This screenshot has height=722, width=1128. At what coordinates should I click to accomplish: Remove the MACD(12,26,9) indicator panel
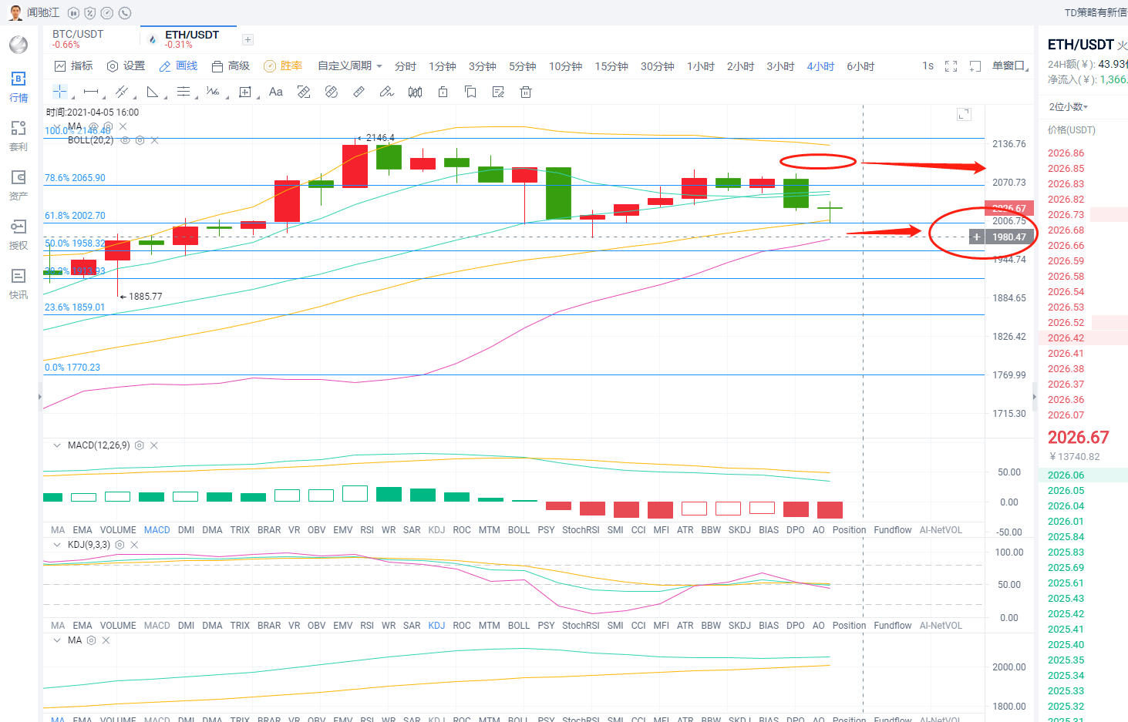pos(154,445)
